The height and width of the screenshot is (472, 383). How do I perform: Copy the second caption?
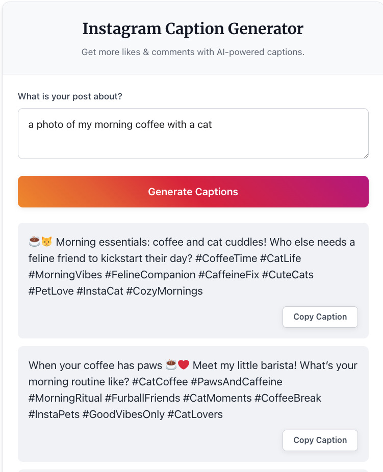[320, 440]
